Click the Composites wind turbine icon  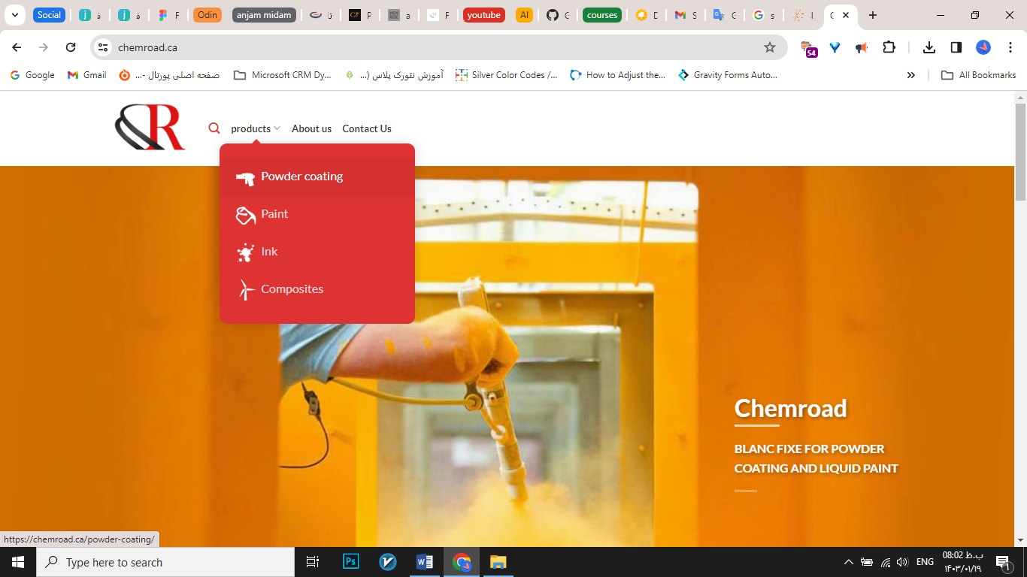(245, 290)
